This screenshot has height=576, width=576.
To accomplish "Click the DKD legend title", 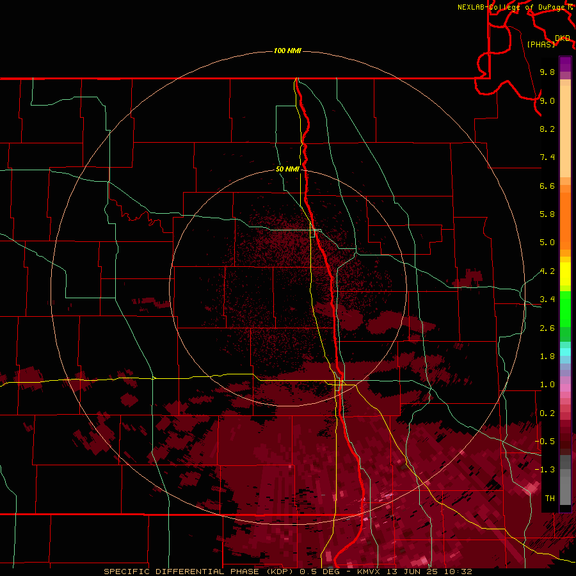I will click(x=563, y=38).
